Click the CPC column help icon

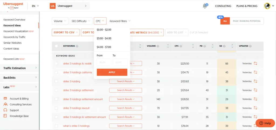181,46
